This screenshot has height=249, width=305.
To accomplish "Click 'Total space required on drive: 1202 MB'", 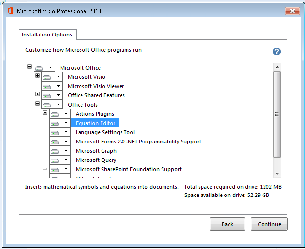I will click(x=233, y=187).
